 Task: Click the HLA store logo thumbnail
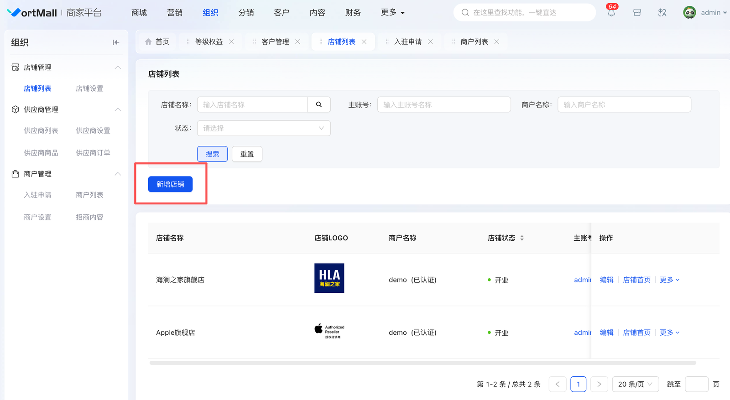point(329,278)
